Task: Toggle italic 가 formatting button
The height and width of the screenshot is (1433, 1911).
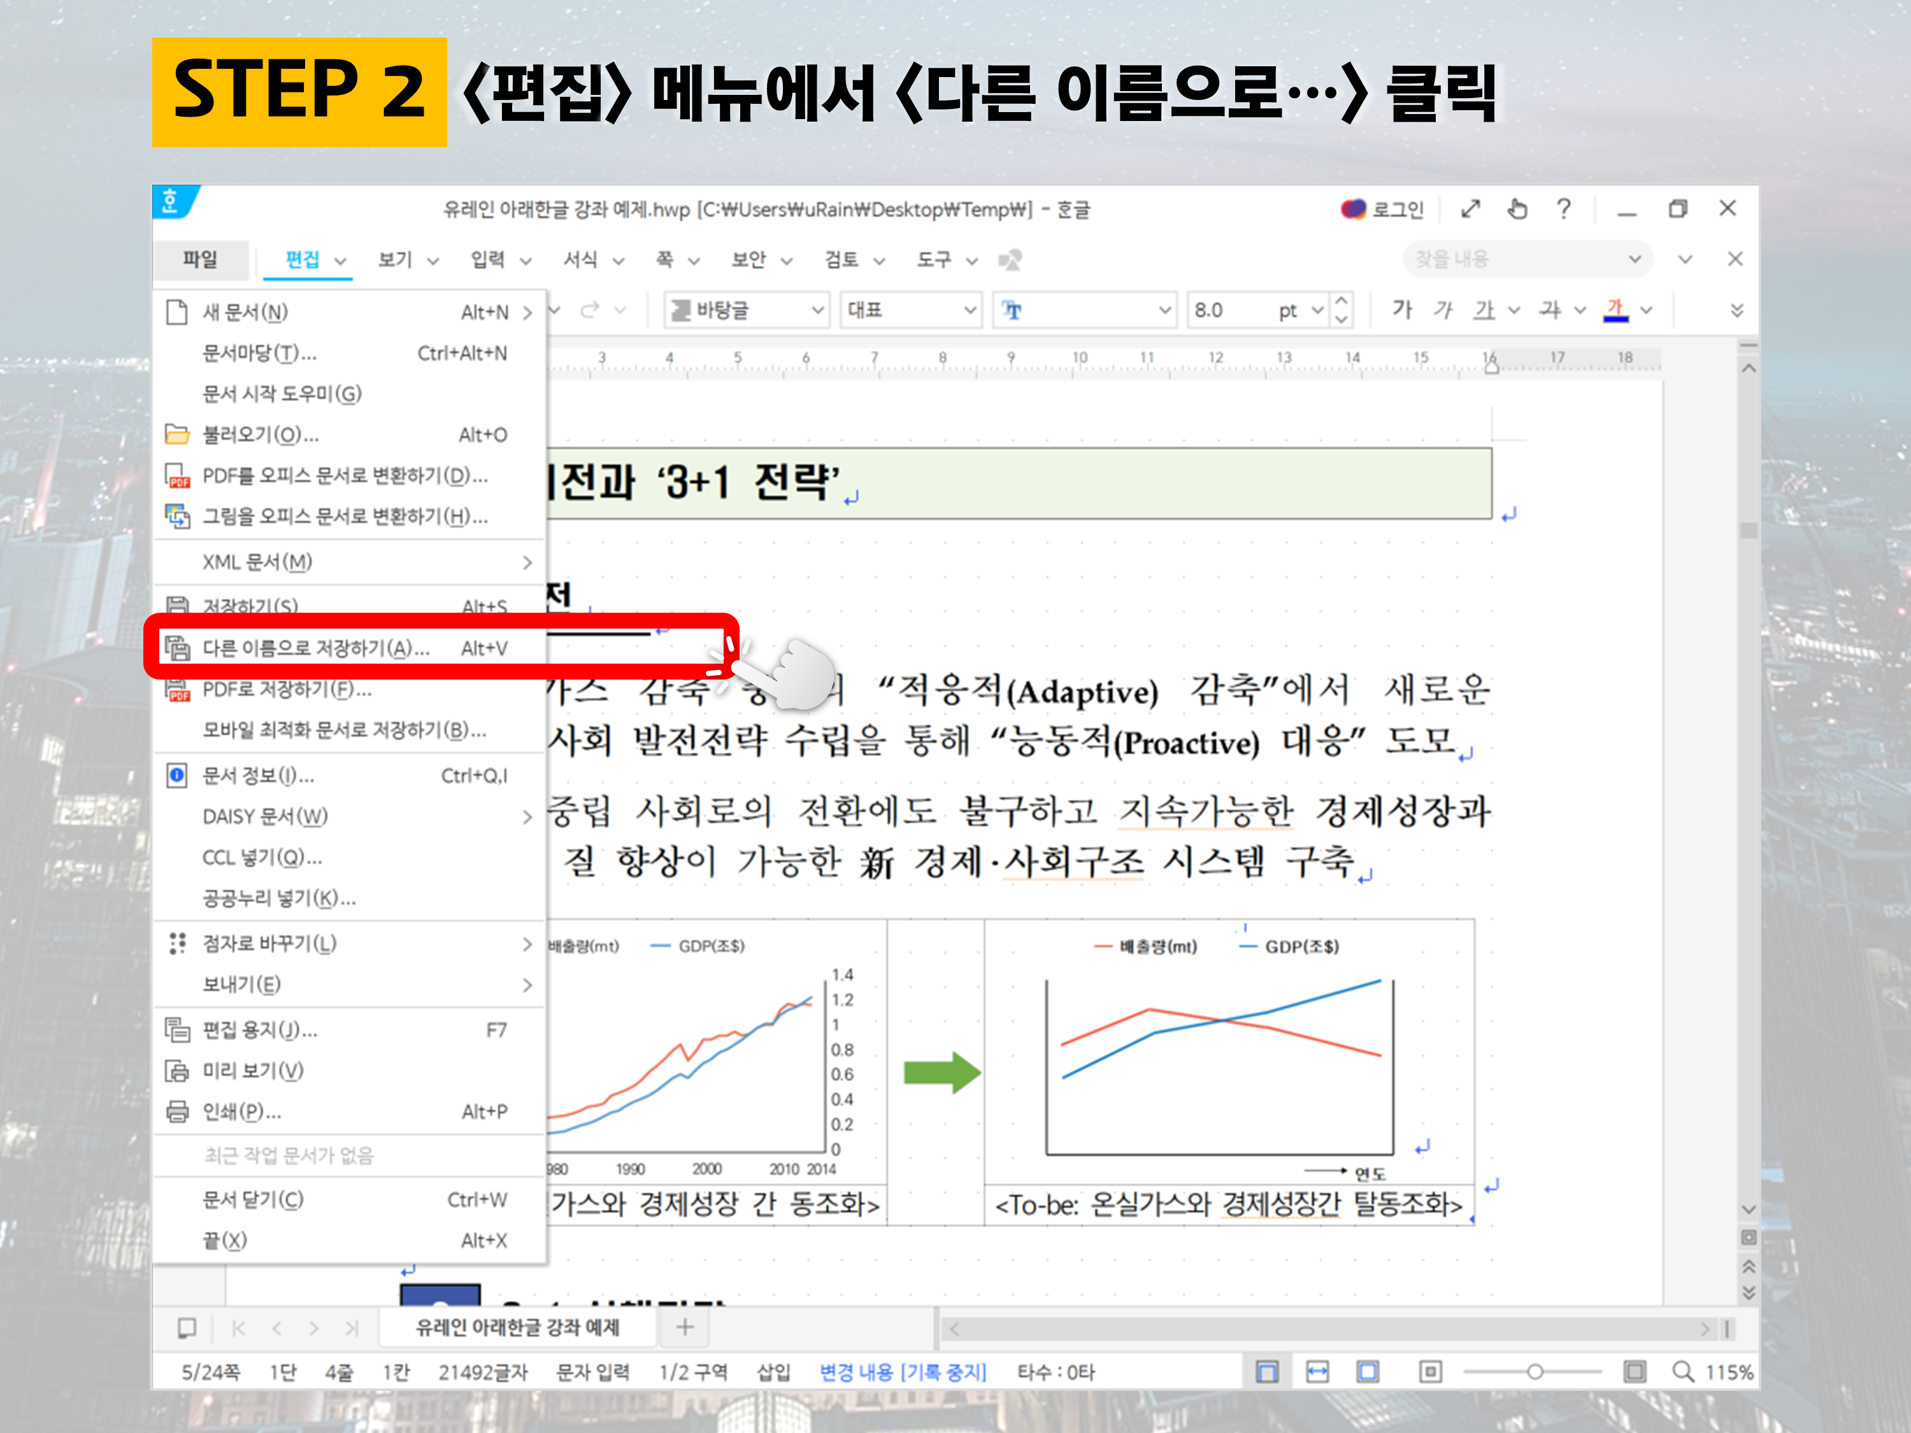Action: [x=1443, y=310]
